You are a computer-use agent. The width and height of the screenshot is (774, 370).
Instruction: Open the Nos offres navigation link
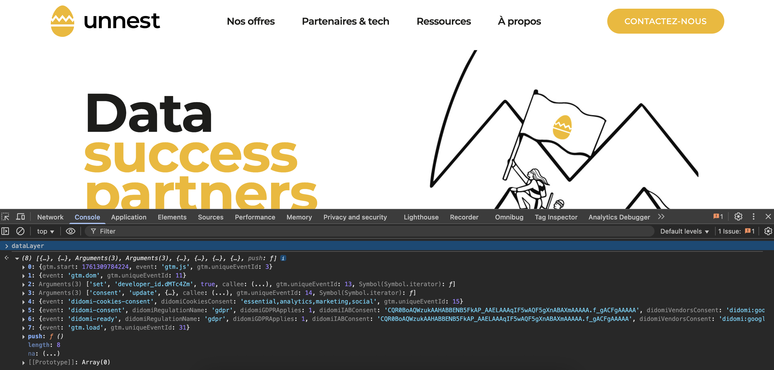(x=251, y=21)
